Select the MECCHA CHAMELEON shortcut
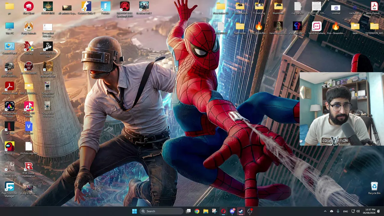This screenshot has height=216, width=384. pos(9,170)
